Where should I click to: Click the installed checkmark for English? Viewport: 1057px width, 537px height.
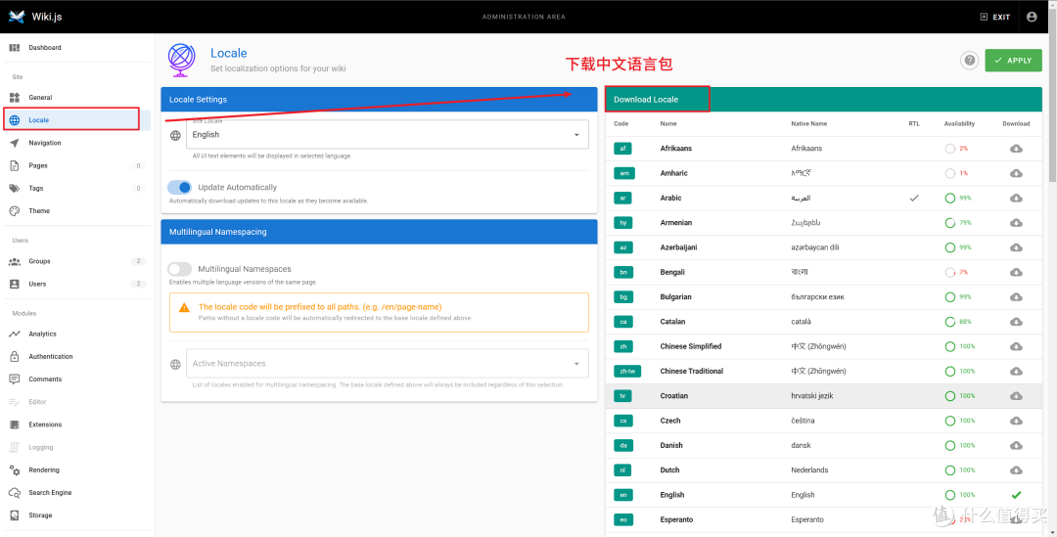tap(1016, 495)
